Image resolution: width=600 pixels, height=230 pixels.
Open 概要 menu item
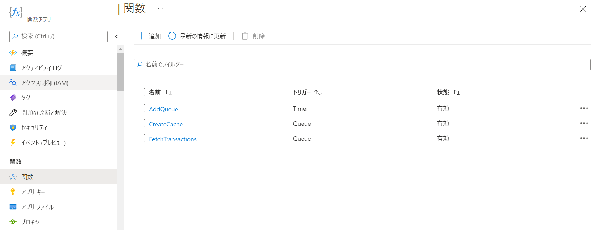(58, 53)
